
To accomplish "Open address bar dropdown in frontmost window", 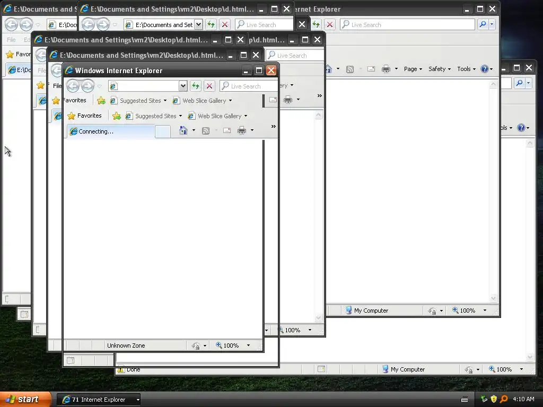I will click(183, 86).
